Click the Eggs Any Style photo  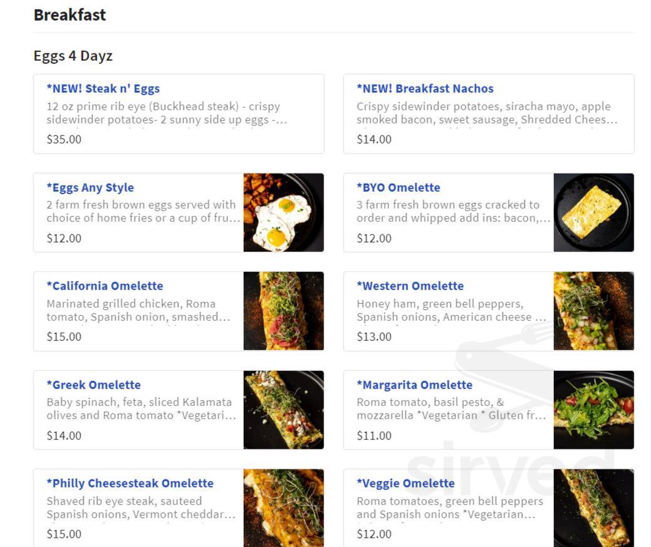[284, 213]
